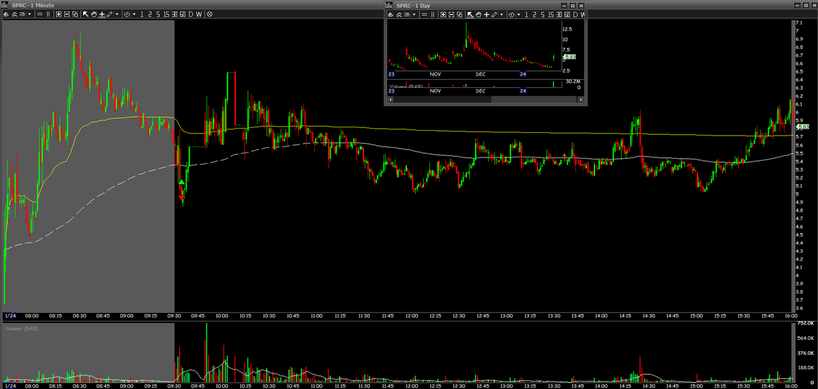Switch 1 Minute chart to 5-minute interval

tap(158, 14)
